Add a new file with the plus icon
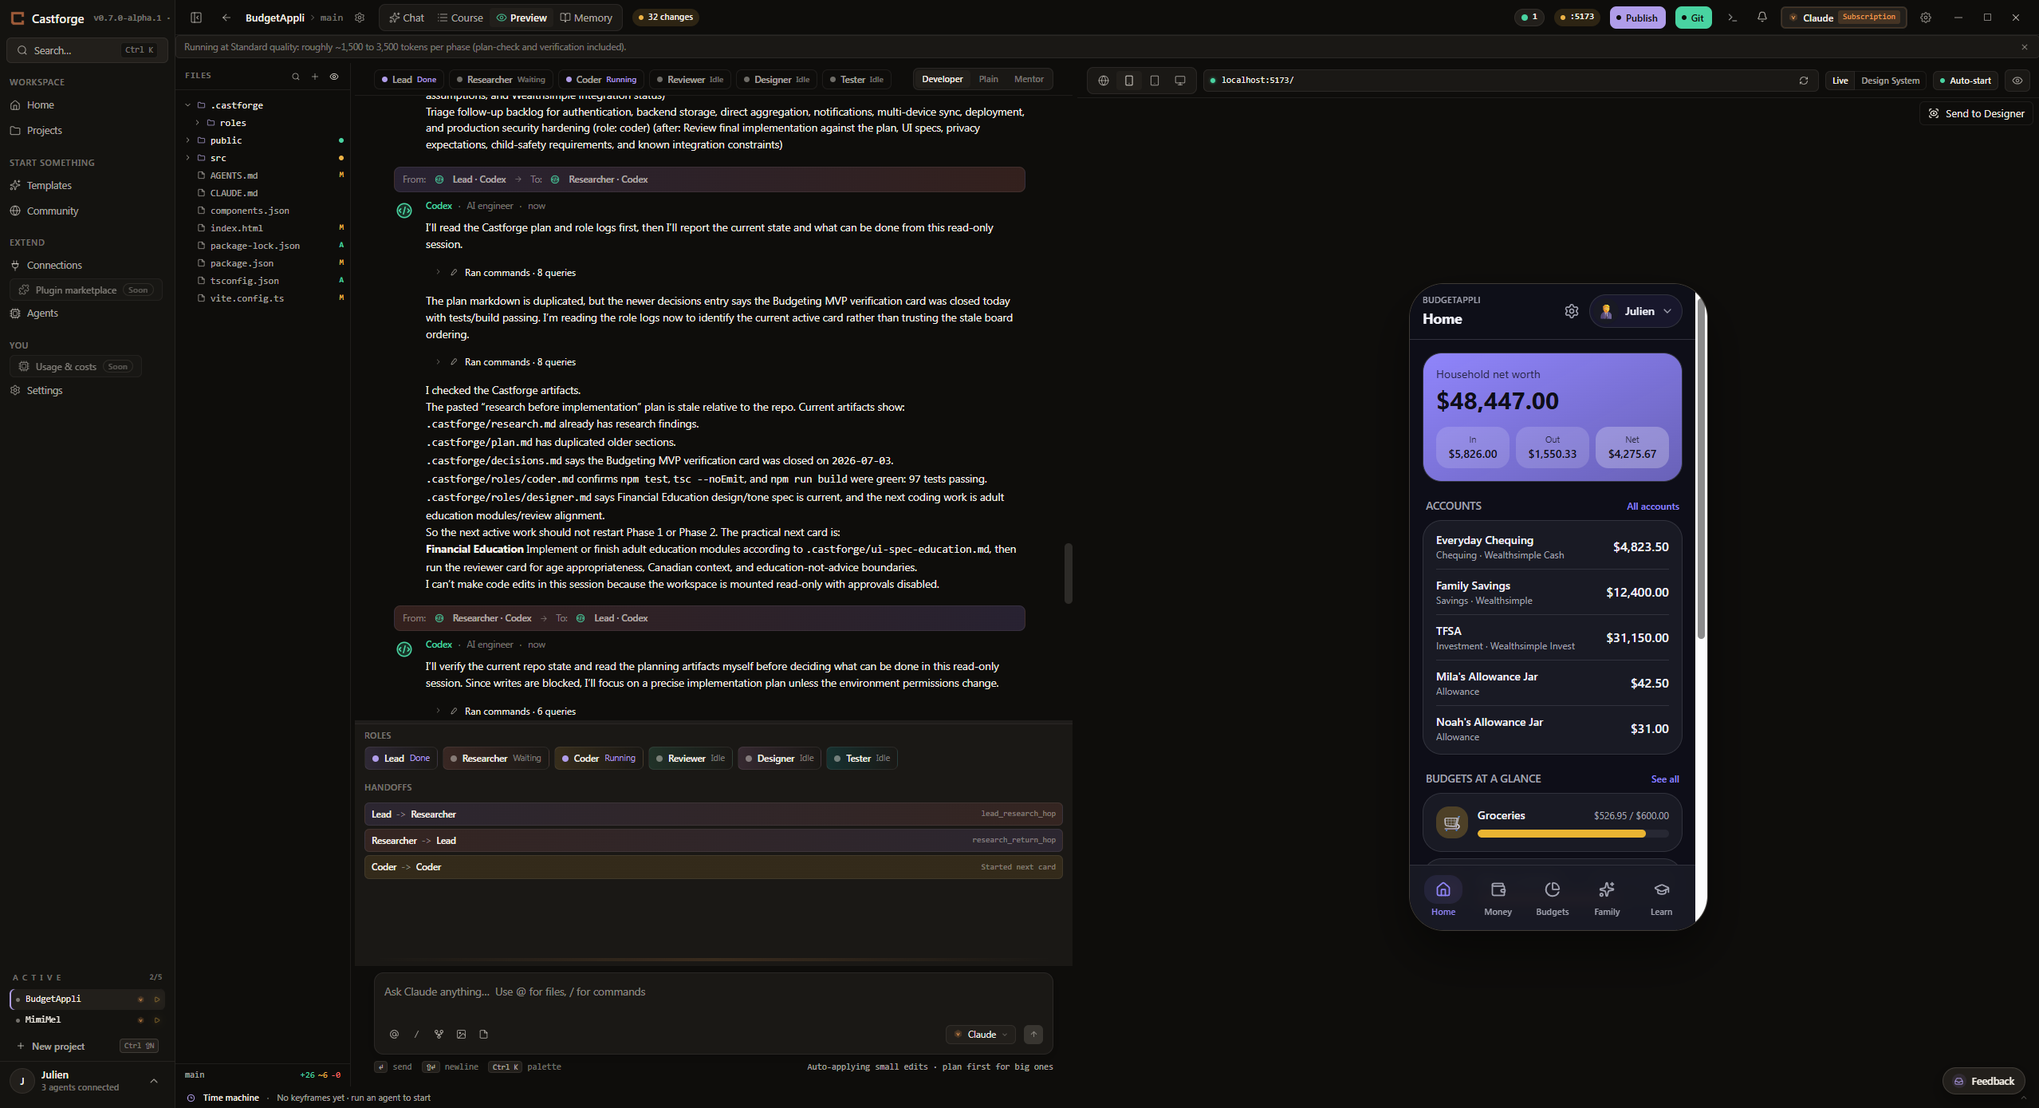The image size is (2039, 1108). [315, 77]
